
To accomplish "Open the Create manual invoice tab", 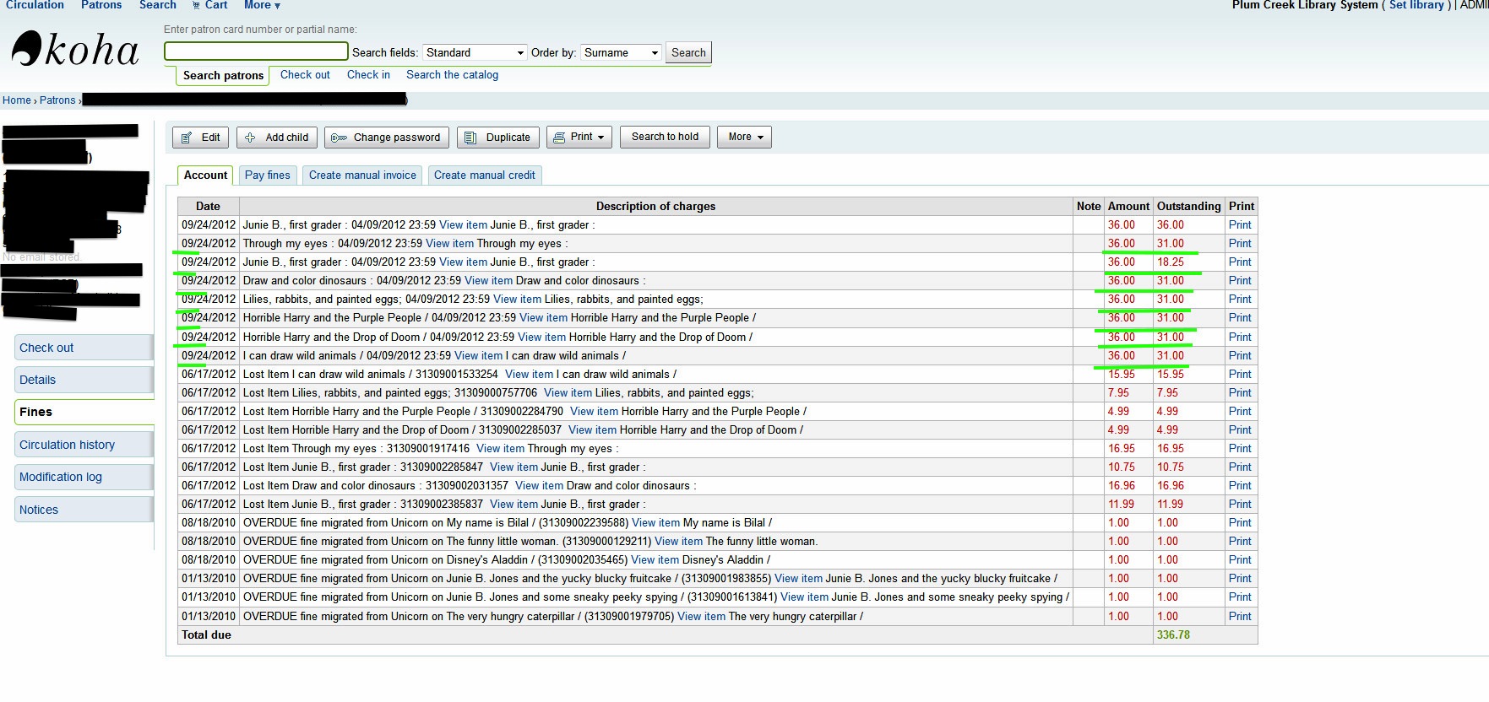I will click(362, 175).
